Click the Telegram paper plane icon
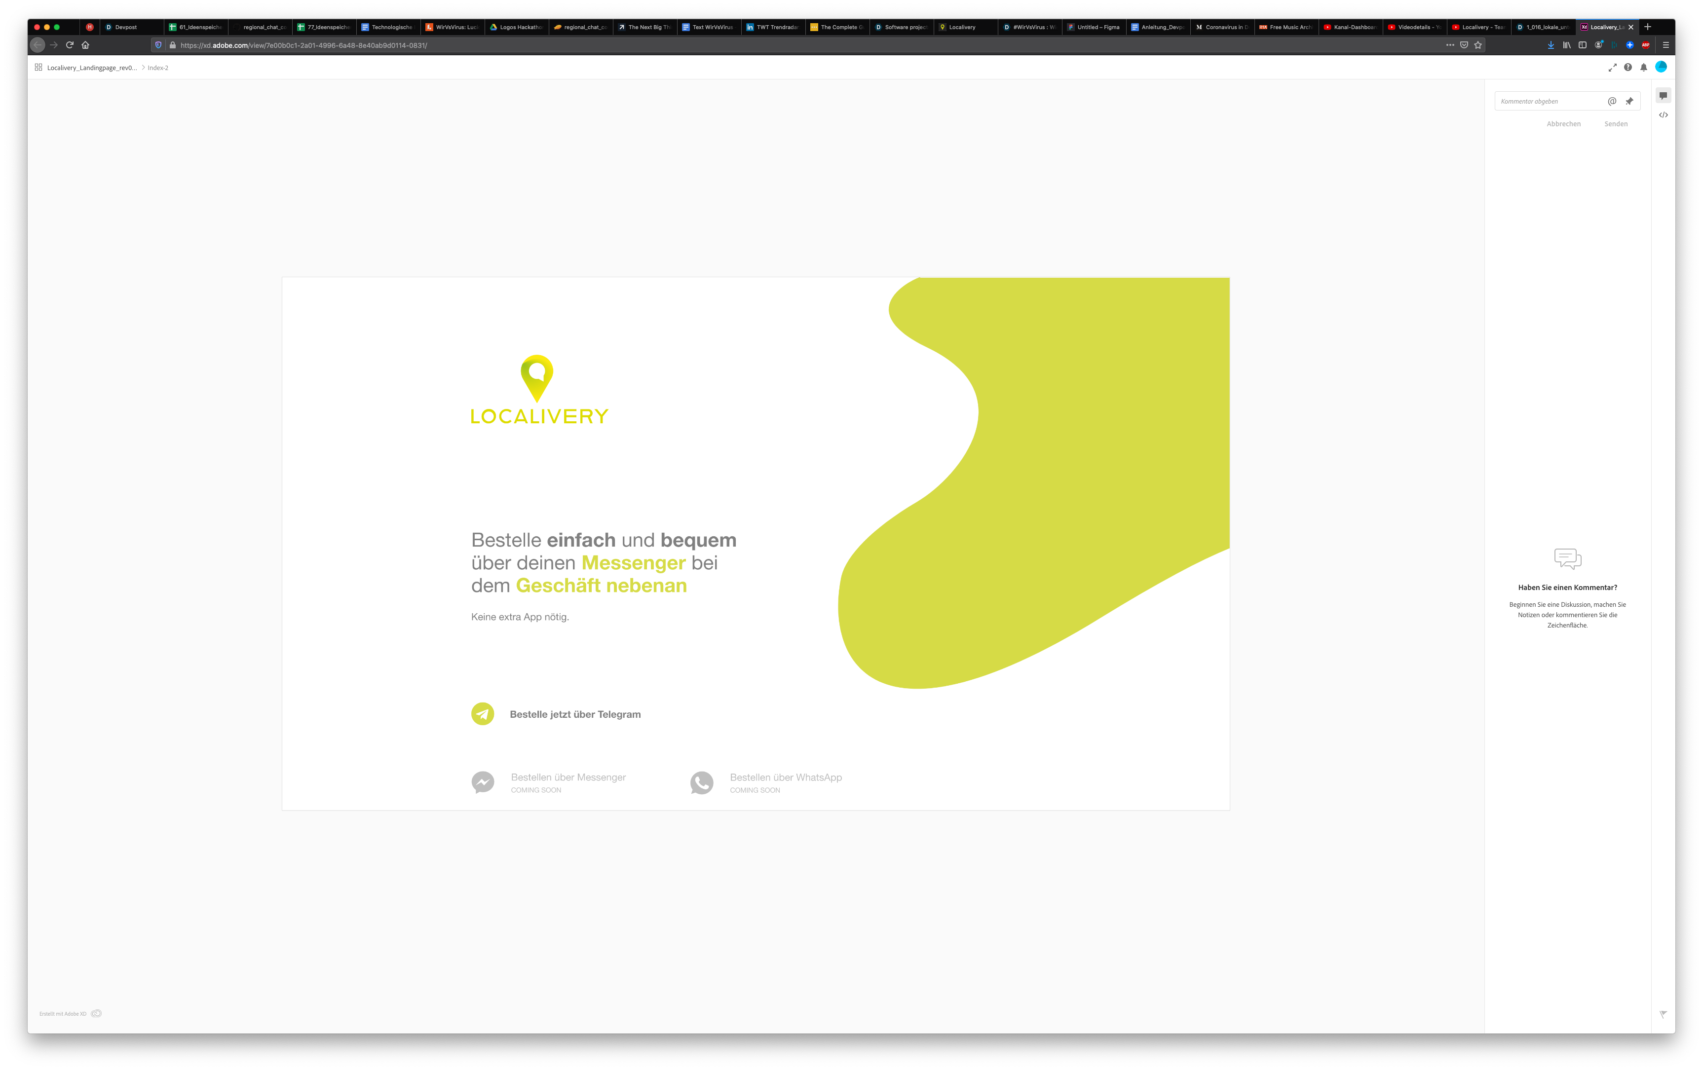The width and height of the screenshot is (1703, 1070). tap(482, 713)
